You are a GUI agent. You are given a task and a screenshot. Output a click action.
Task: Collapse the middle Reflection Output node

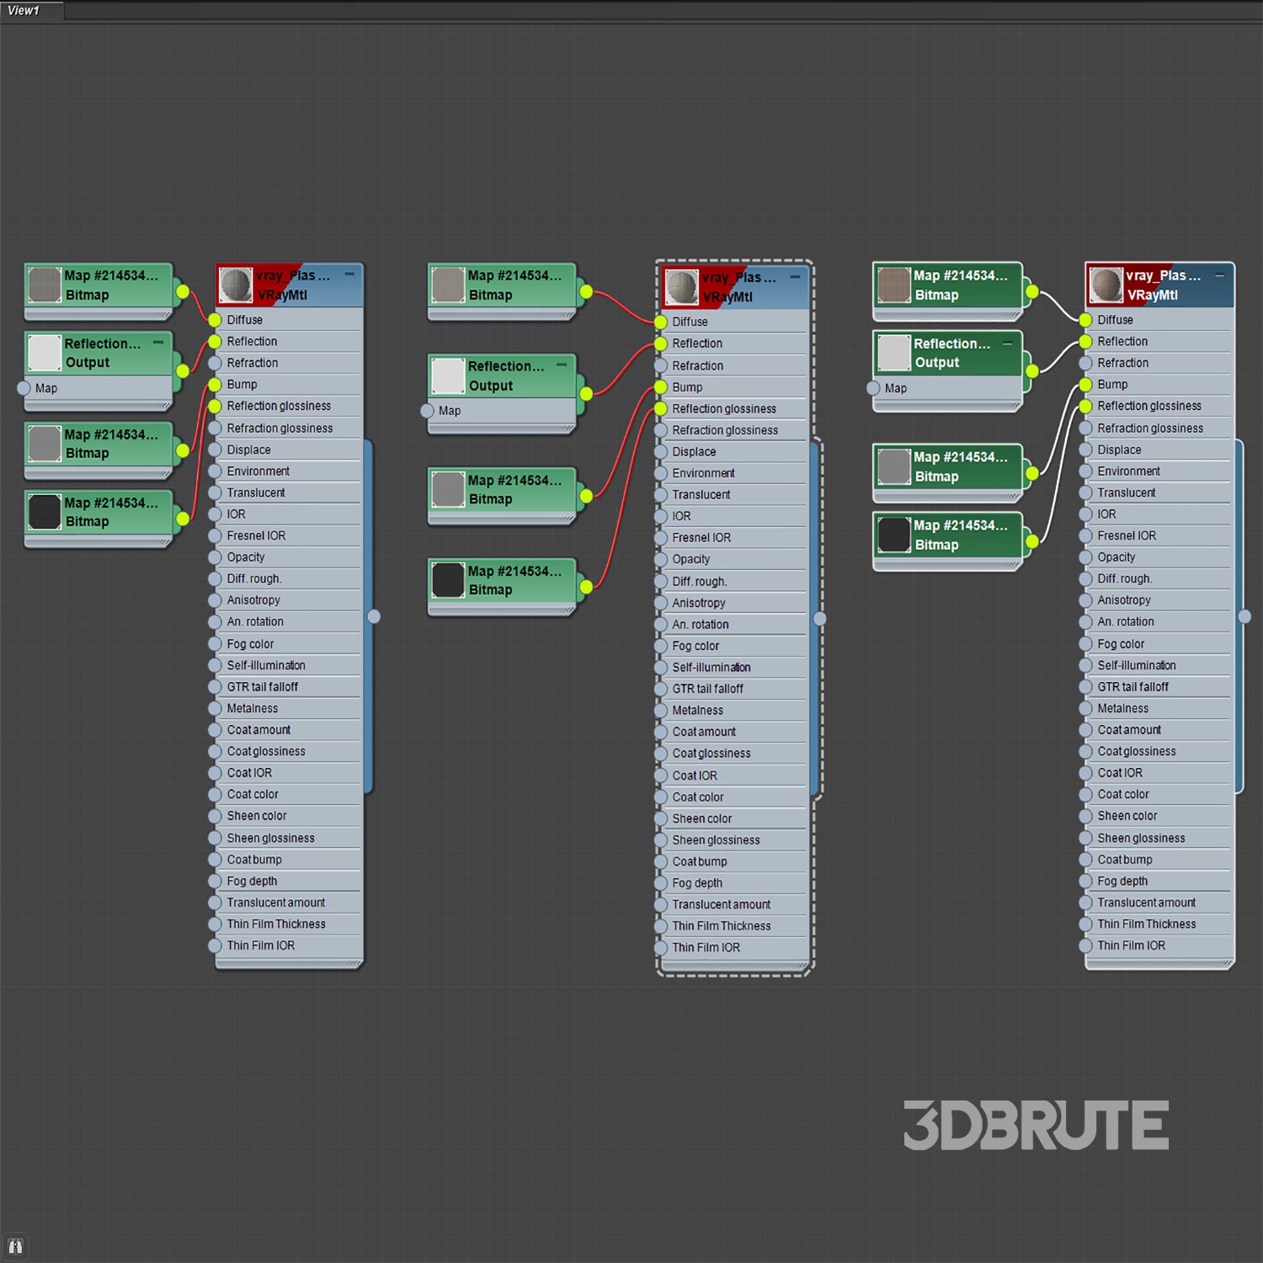point(562,365)
